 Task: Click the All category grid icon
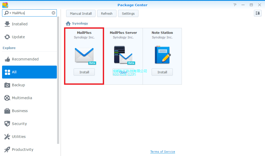(x=7, y=72)
